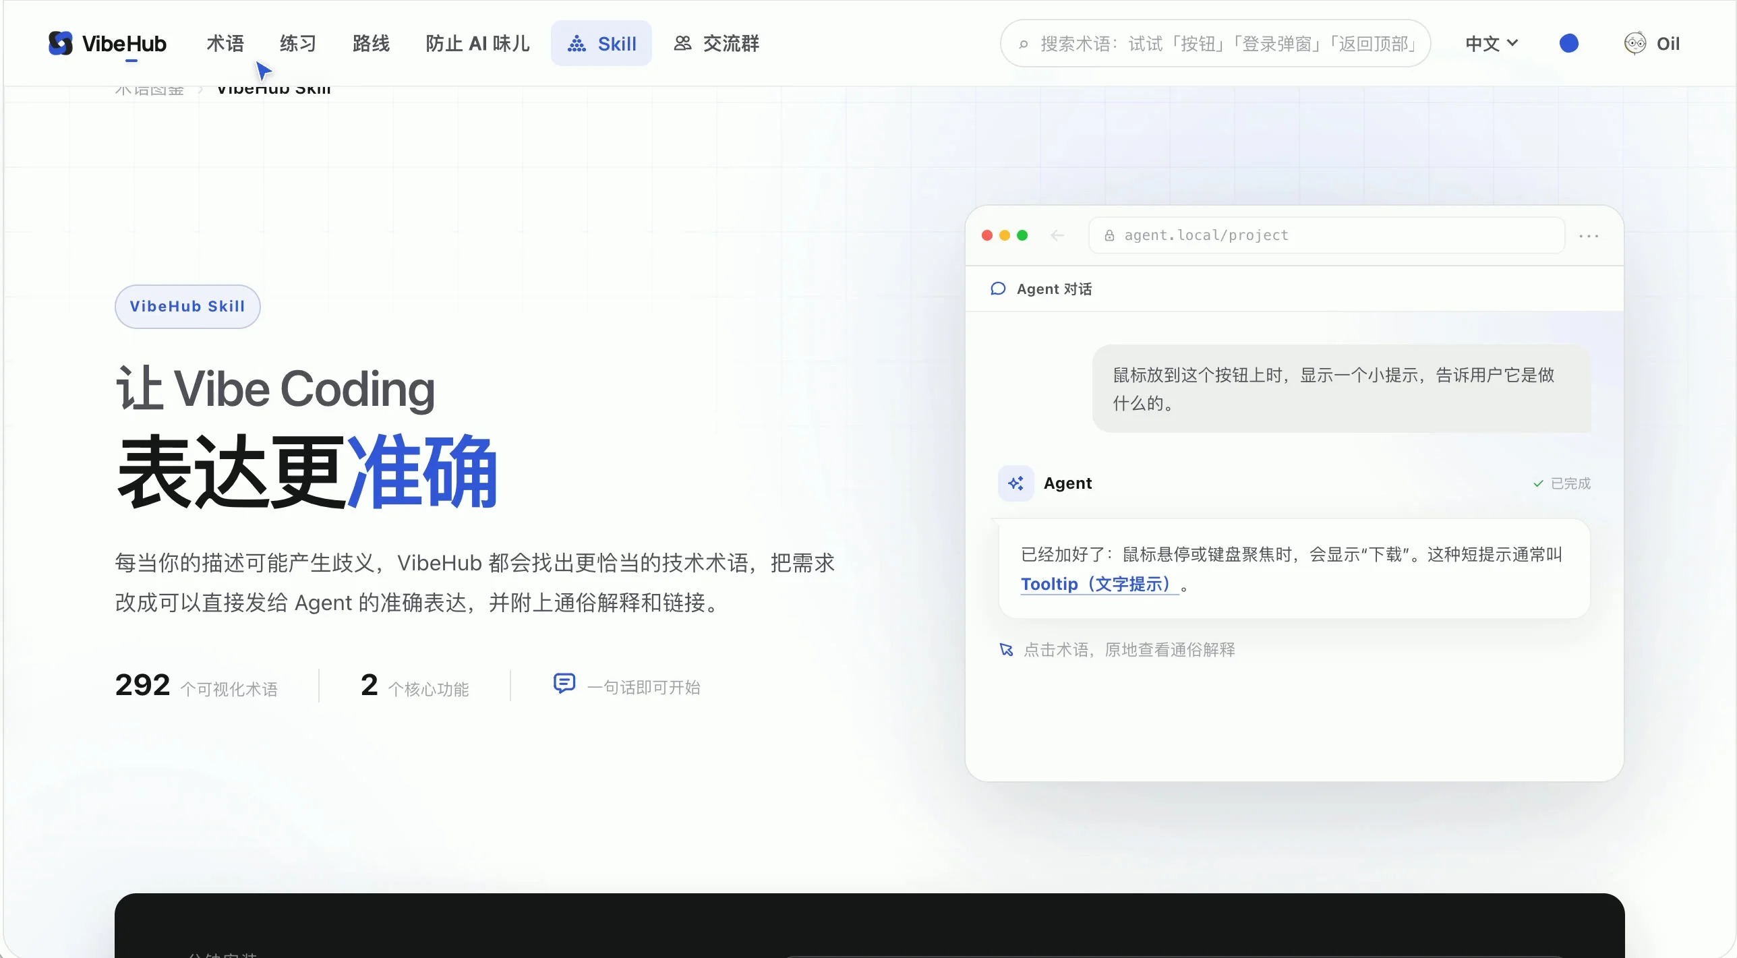Click the magnifier icon in search box
Viewport: 1737px width, 958px height.
pyautogui.click(x=1024, y=44)
